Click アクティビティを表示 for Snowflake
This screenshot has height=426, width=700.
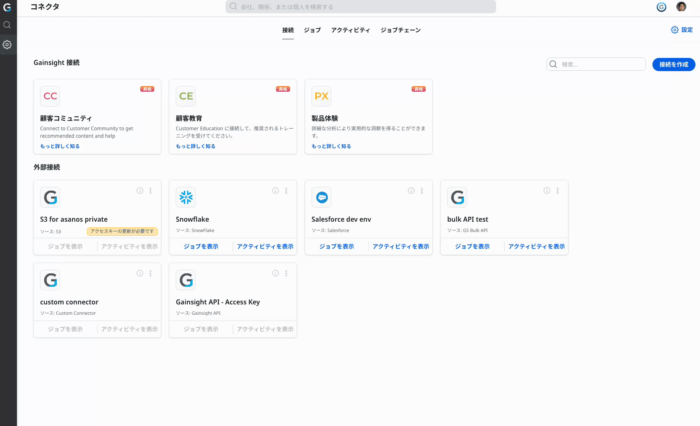pyautogui.click(x=265, y=247)
